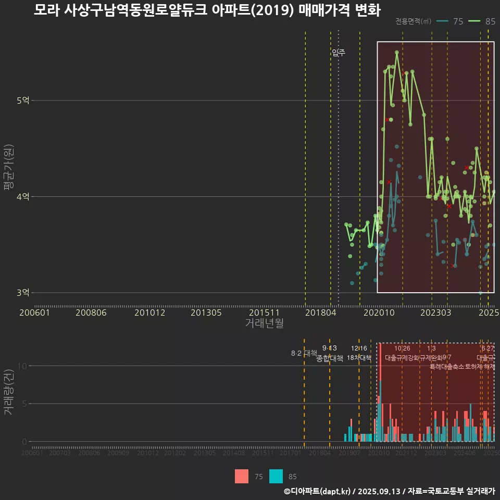500x500 pixels.
Task: Click '201012' on the price chart axis
Action: (x=149, y=312)
